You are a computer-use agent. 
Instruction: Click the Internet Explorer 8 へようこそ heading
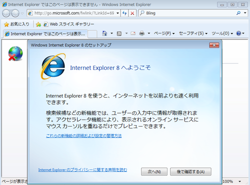(x=110, y=68)
